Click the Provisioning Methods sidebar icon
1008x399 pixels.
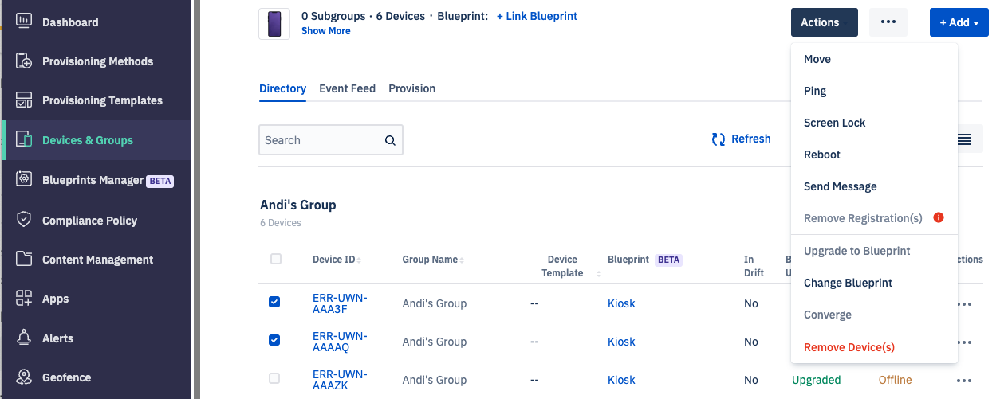click(24, 61)
